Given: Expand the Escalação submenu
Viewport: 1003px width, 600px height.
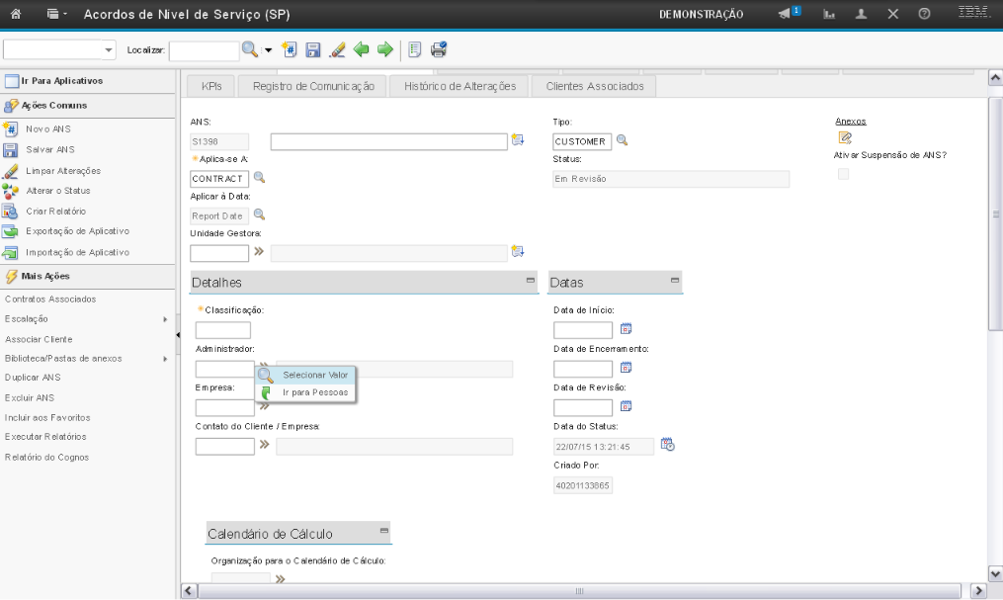Looking at the screenshot, I should [x=164, y=319].
